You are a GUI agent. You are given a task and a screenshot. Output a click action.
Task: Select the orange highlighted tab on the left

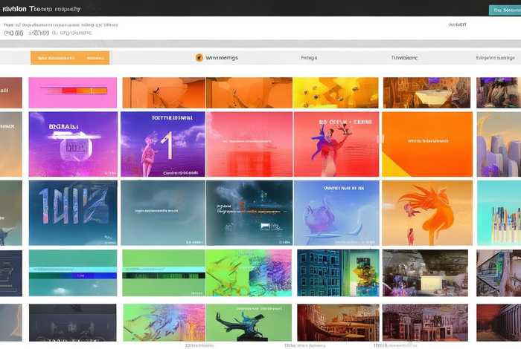[70, 58]
